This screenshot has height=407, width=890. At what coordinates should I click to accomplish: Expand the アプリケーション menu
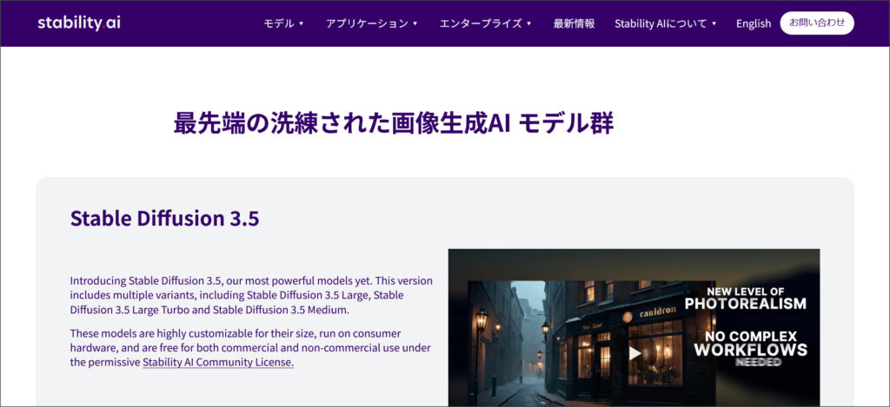click(371, 23)
